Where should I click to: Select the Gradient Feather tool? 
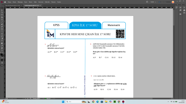coord(2,41)
